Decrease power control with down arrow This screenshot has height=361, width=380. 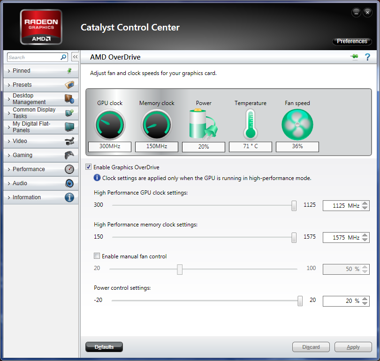365,303
